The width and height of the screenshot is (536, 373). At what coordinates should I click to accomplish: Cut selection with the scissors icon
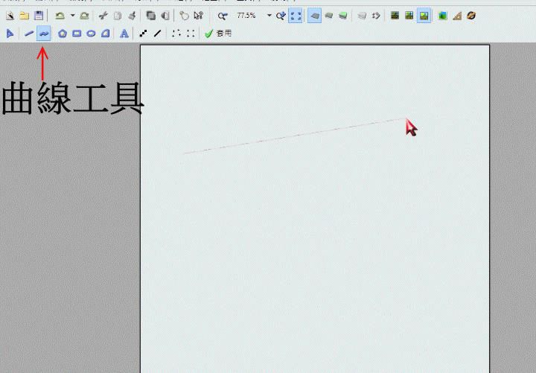(103, 16)
